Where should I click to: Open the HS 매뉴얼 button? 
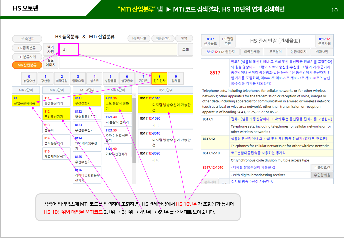(x=139, y=38)
